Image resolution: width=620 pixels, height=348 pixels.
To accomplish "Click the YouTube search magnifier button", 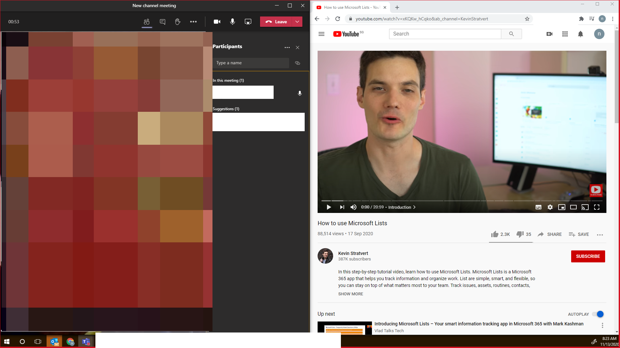I will 511,34.
